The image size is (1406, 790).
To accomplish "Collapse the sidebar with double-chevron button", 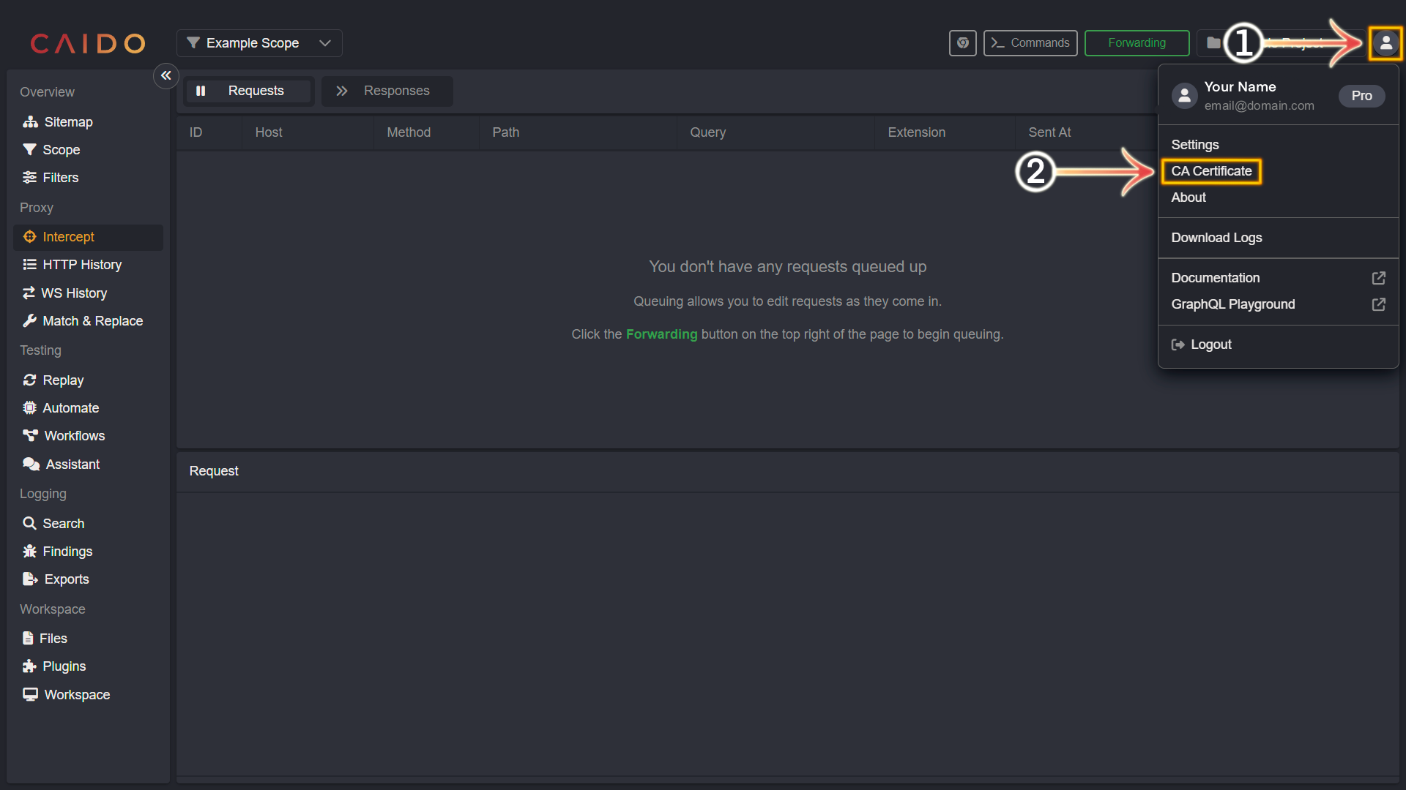I will point(166,75).
